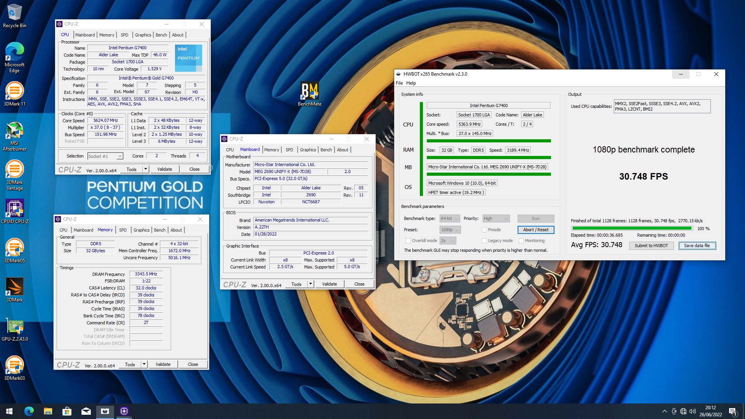Open the About tab in top CPU-Z window

click(x=178, y=35)
